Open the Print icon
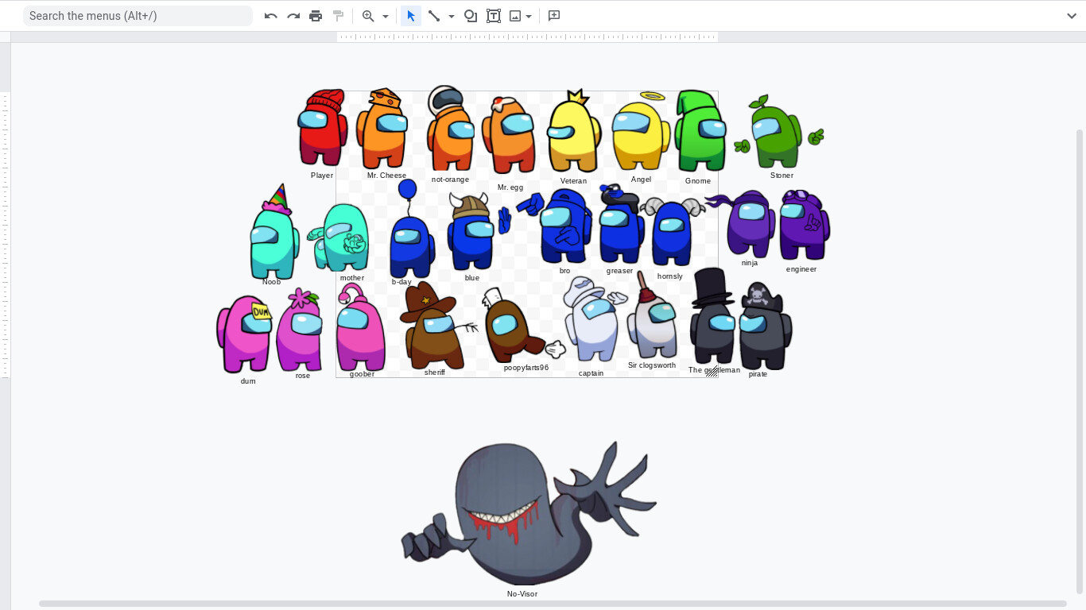1086x610 pixels. coord(315,15)
